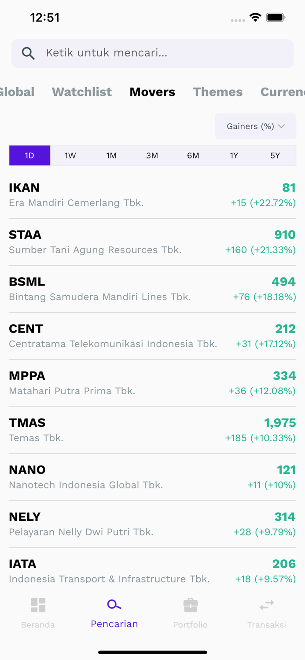Open the Portfolio briefcase icon

pos(190,605)
